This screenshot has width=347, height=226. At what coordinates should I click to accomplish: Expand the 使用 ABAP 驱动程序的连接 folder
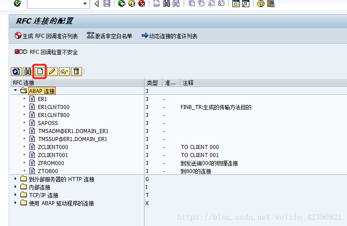(x=15, y=202)
